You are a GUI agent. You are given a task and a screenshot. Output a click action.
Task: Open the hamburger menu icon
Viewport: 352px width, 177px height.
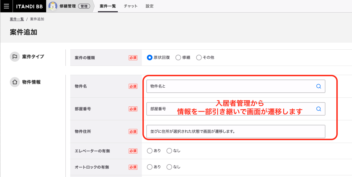[6, 6]
